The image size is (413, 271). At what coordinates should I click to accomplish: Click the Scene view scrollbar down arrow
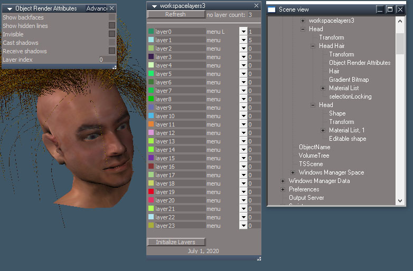[400, 201]
